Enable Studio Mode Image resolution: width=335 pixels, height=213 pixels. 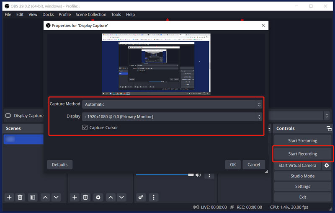[x=302, y=176]
